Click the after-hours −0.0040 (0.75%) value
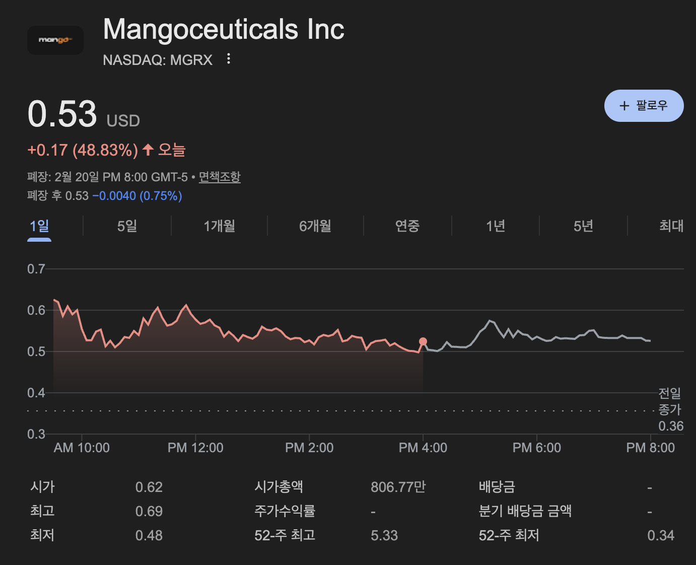696x565 pixels. pos(137,196)
